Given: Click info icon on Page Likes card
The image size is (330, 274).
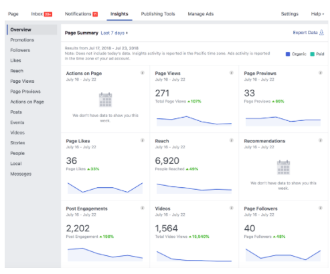Looking at the screenshot, I should coord(143,140).
